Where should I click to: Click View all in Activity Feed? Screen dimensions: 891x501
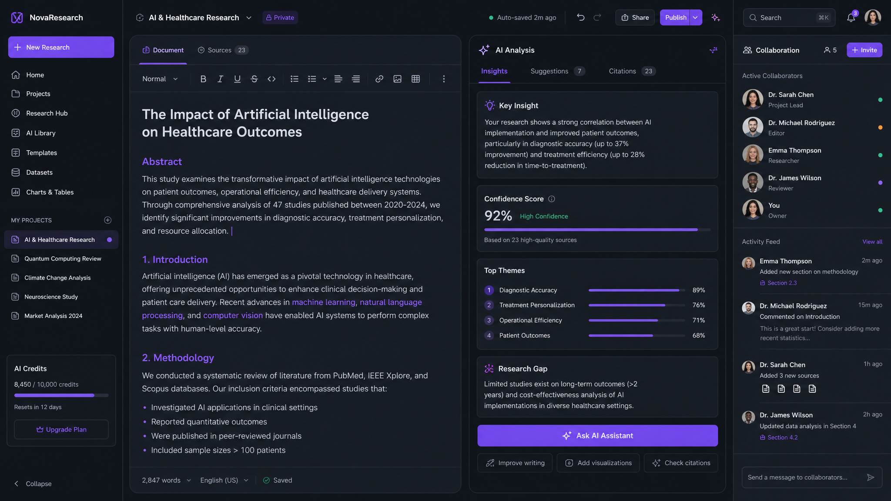pos(872,242)
